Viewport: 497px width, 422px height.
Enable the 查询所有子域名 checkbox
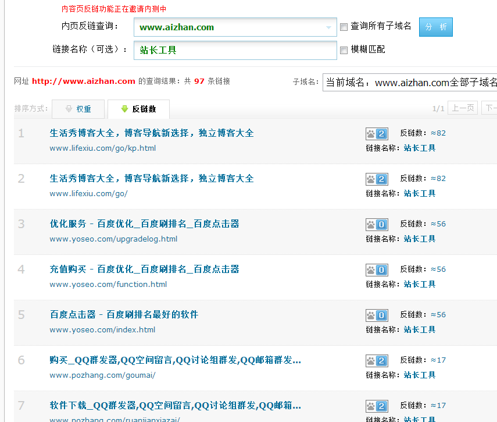coord(344,27)
